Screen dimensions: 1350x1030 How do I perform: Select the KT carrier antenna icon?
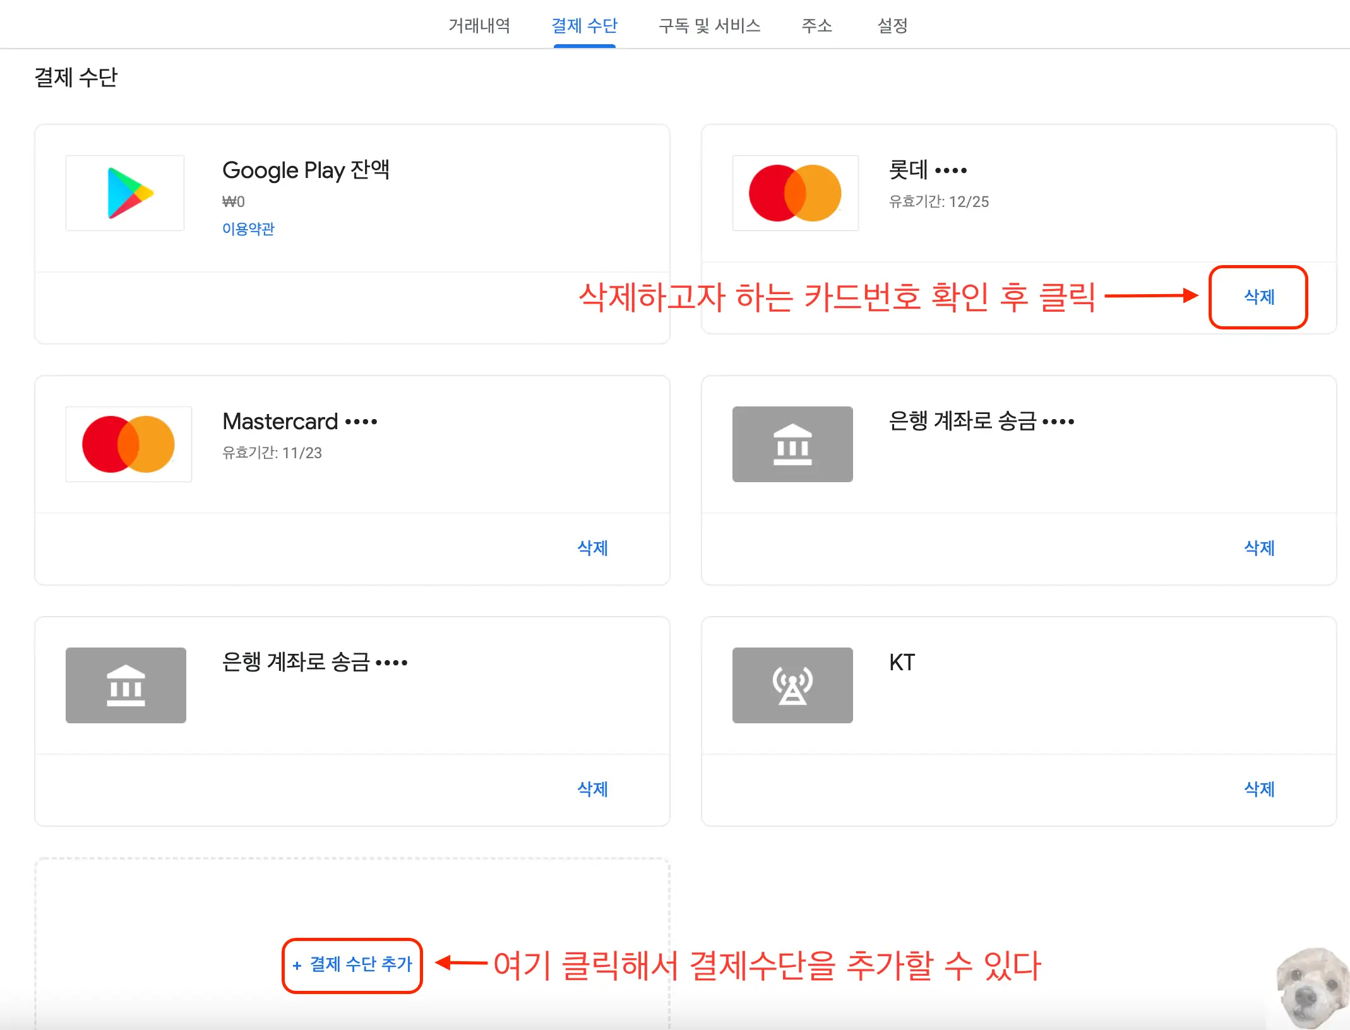point(792,685)
